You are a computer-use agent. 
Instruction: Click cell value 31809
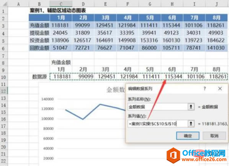(82, 33)
